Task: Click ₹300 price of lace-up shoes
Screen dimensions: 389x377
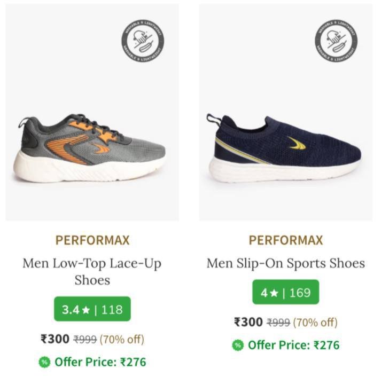Action: [x=55, y=339]
